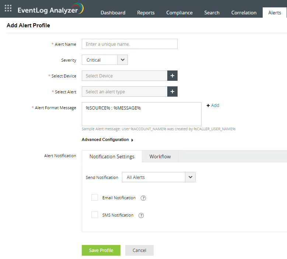This screenshot has height=259, width=287.
Task: Click plus icon next to Select Device
Action: click(x=172, y=76)
